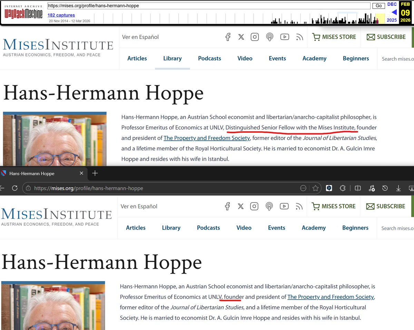This screenshot has width=414, height=330.
Task: Open podcast icon in Wayback capture
Action: click(x=270, y=37)
